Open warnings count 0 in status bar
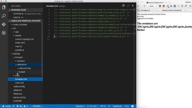Screen dimensions: 192x108 point(25,106)
